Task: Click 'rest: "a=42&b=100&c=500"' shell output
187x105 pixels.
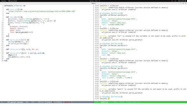Action: click(x=113, y=24)
